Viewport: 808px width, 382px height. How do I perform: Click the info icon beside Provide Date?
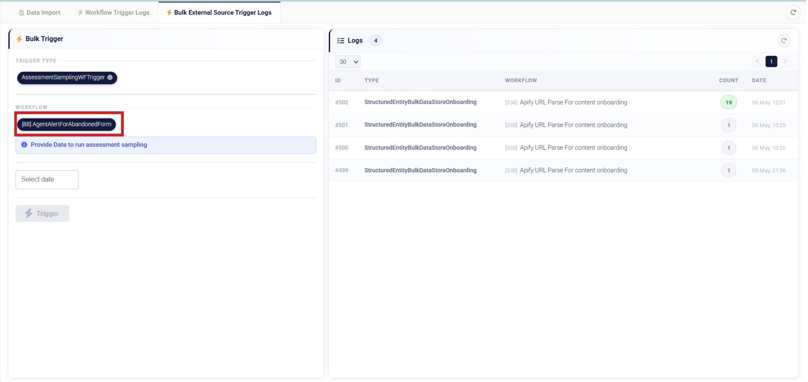coord(24,145)
